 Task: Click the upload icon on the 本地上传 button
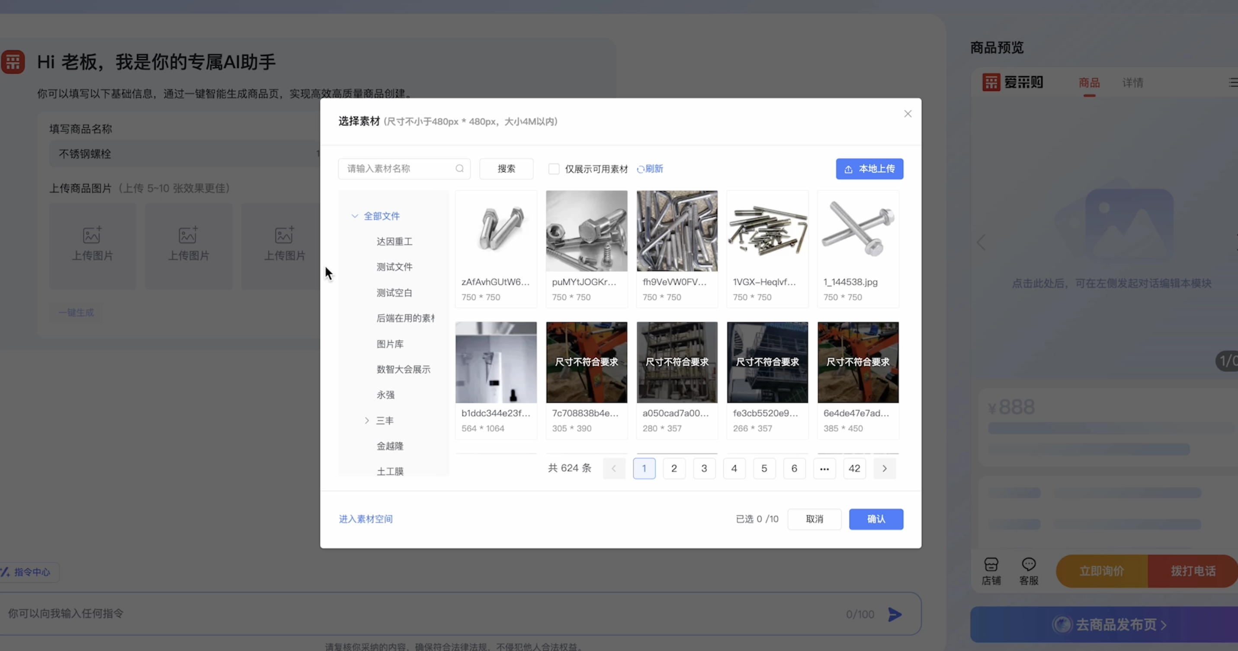coord(848,169)
